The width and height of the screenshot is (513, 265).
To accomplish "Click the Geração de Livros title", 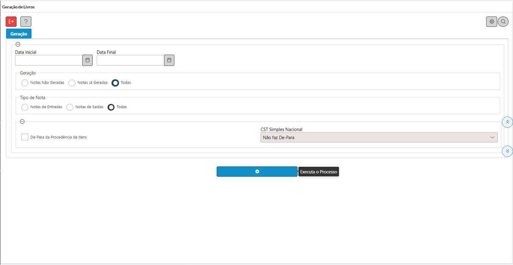I will point(18,7).
